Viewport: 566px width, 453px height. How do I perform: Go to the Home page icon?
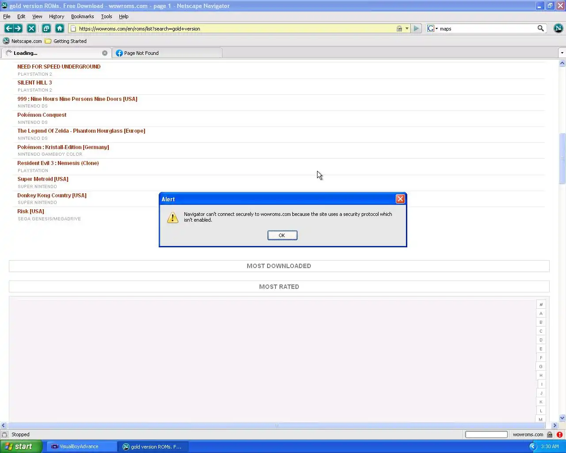60,28
